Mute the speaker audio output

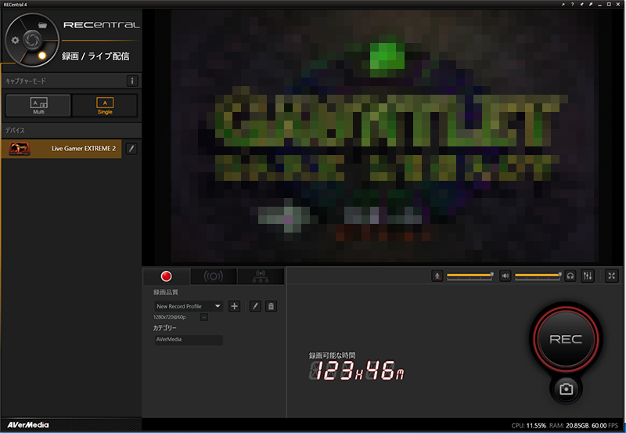tap(505, 276)
